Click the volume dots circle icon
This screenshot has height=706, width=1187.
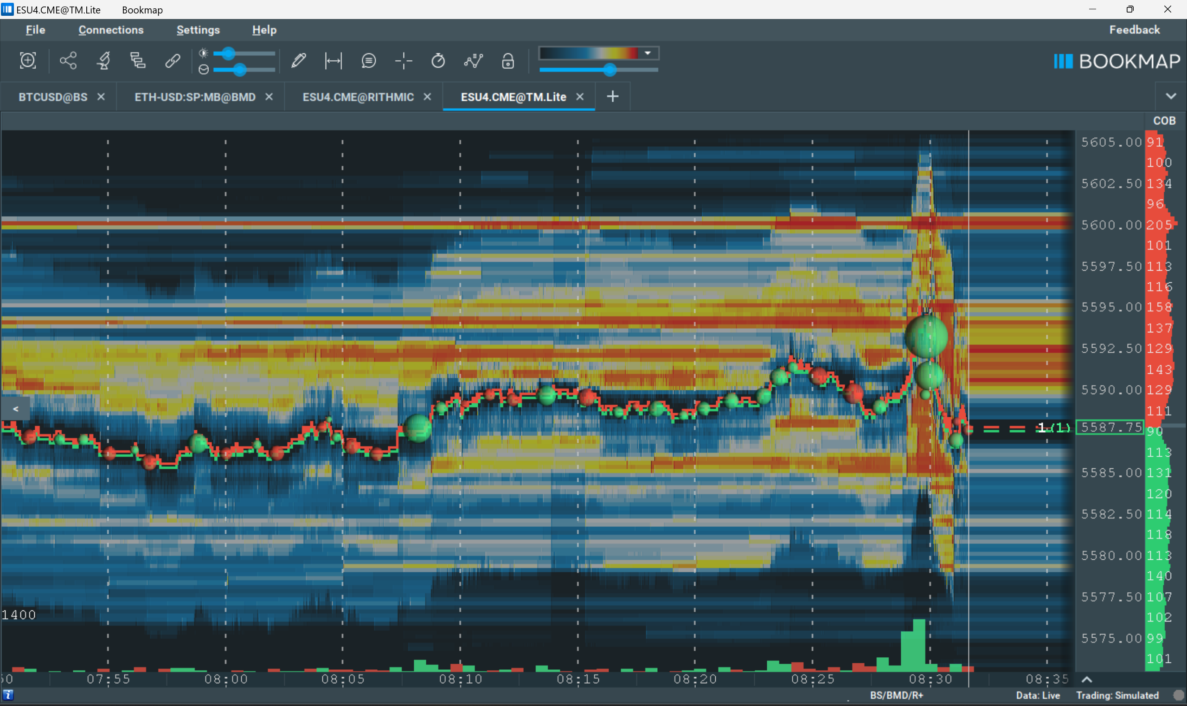204,70
